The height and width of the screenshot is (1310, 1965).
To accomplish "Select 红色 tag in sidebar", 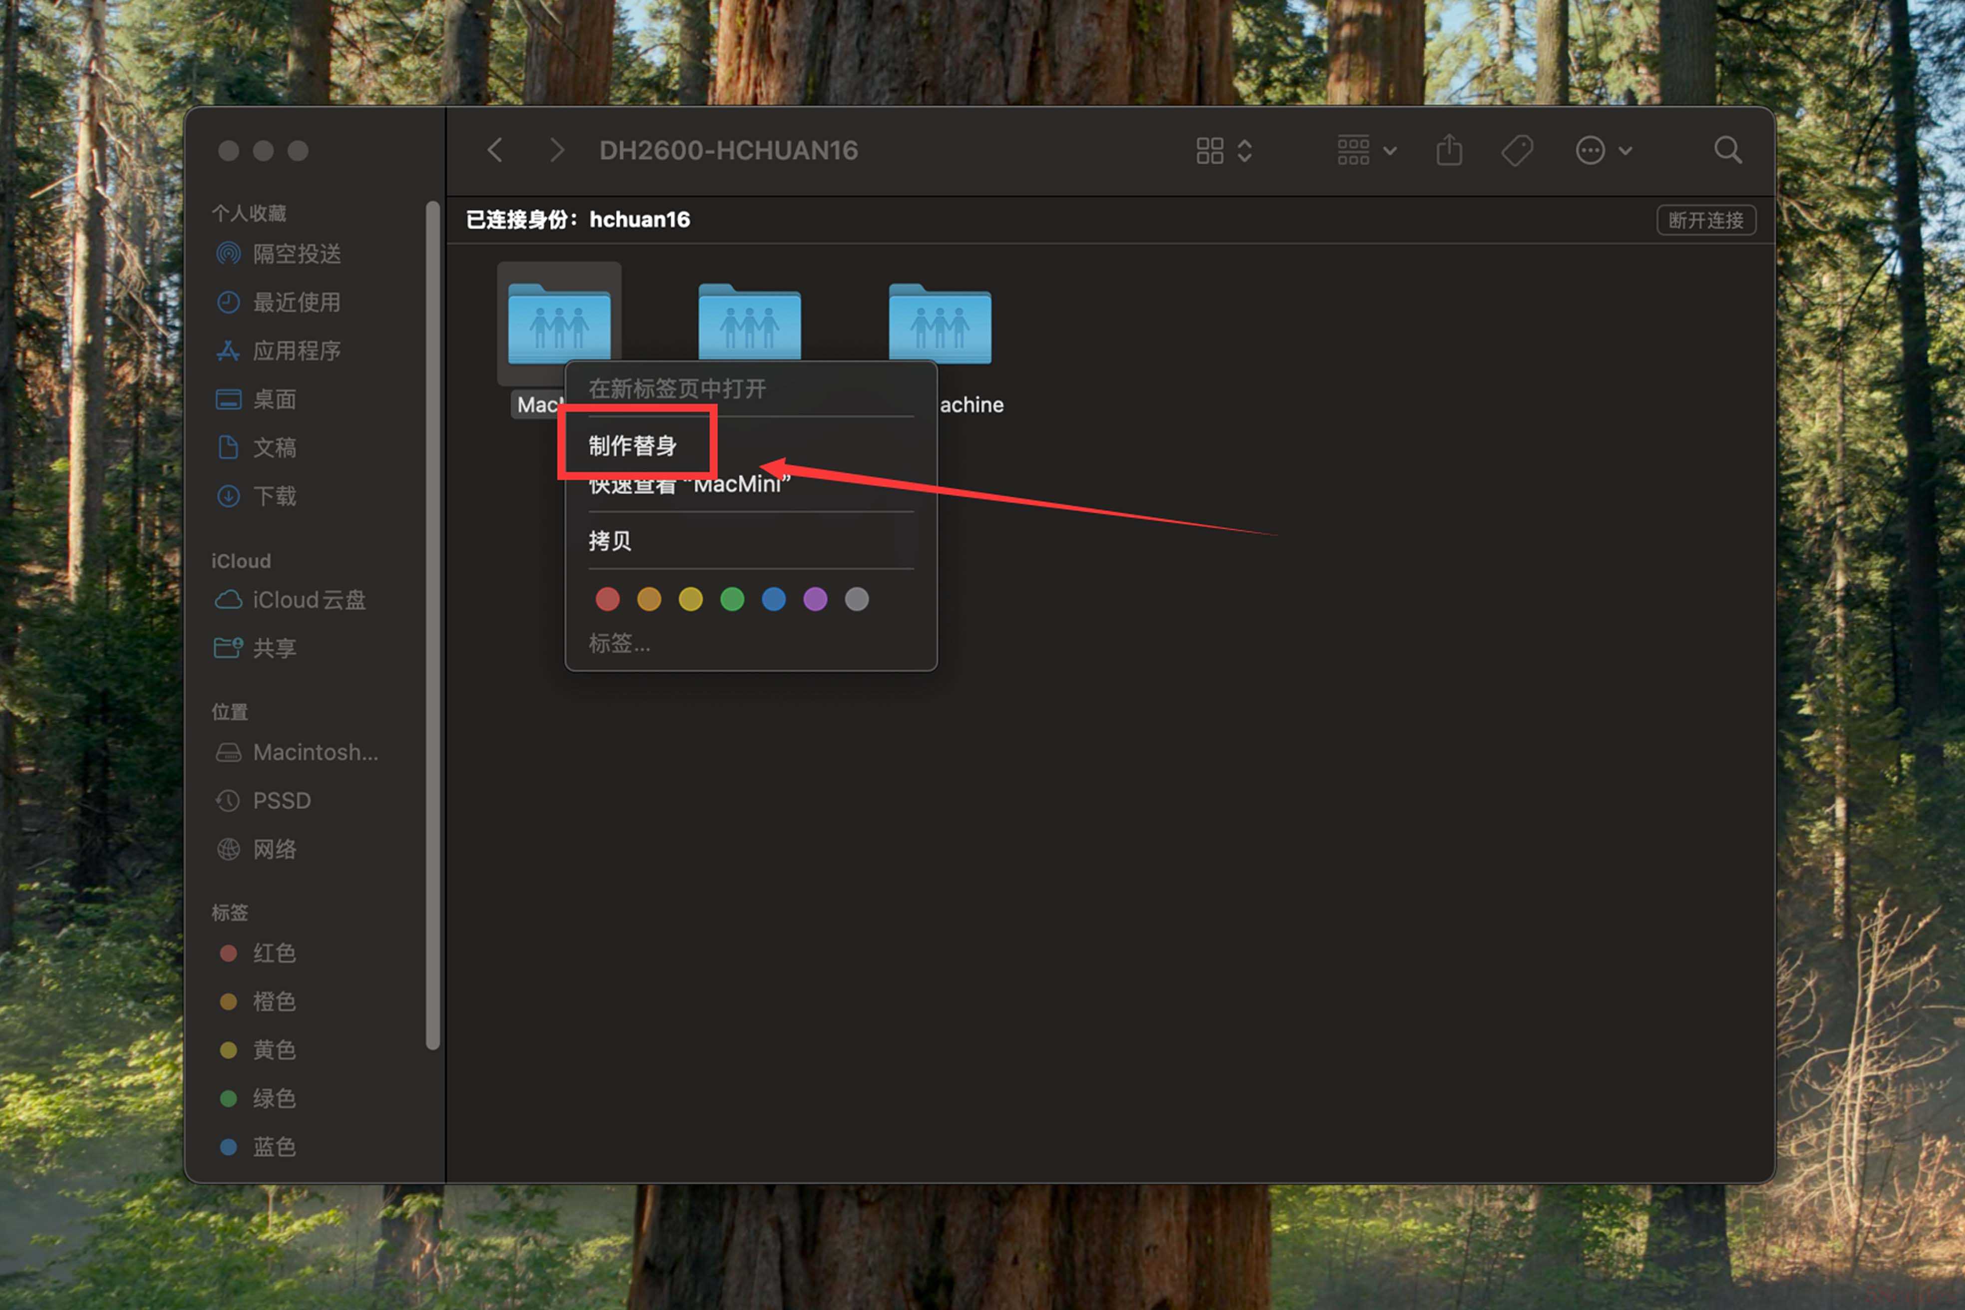I will (274, 953).
